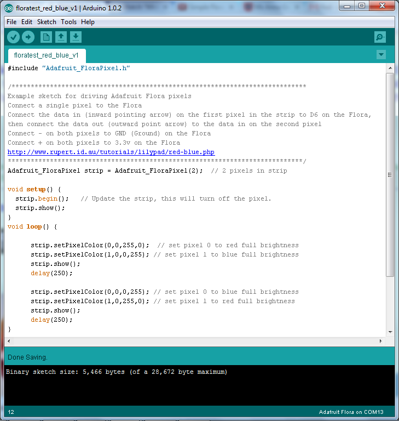Open the Sketch menu

[47, 22]
